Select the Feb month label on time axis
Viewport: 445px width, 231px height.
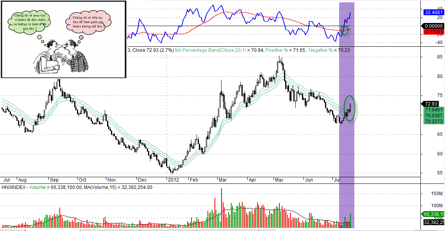tap(194, 180)
